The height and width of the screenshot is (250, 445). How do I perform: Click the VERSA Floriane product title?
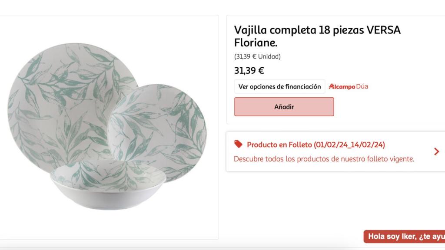[318, 36]
